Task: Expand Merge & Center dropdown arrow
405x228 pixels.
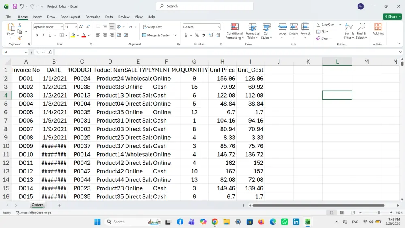Action: 175,35
